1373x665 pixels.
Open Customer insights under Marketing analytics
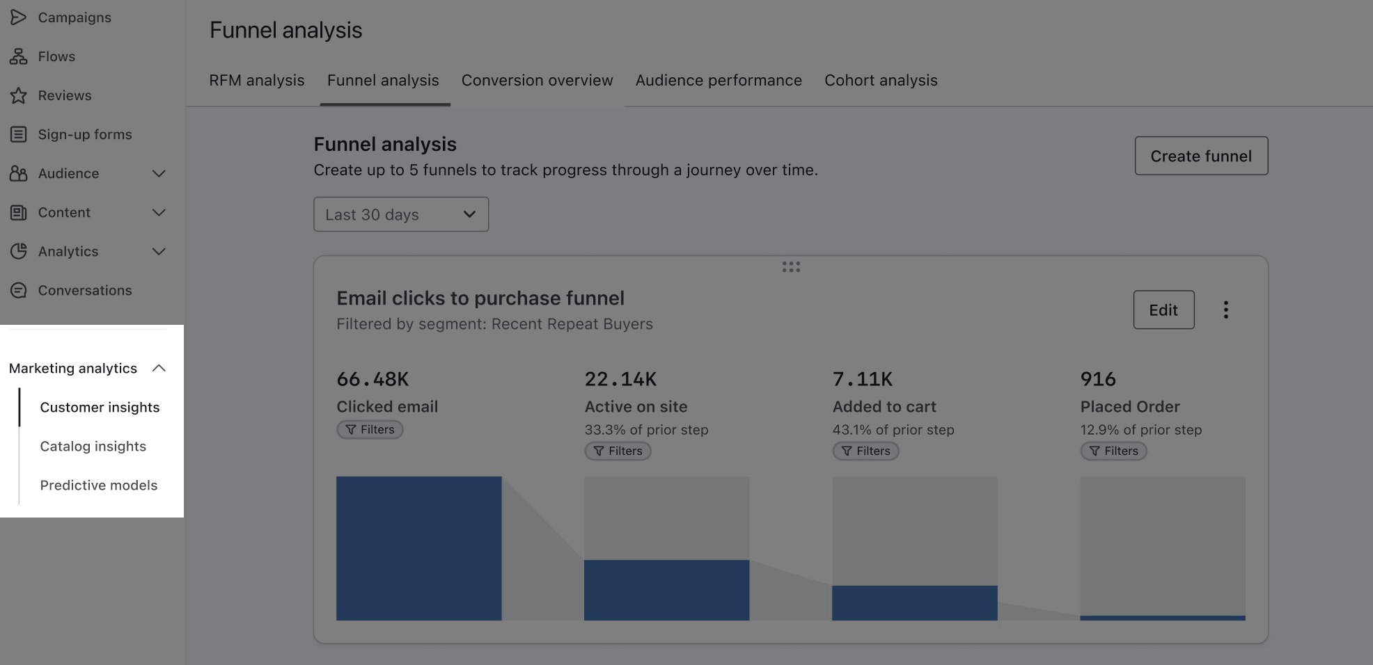(100, 407)
